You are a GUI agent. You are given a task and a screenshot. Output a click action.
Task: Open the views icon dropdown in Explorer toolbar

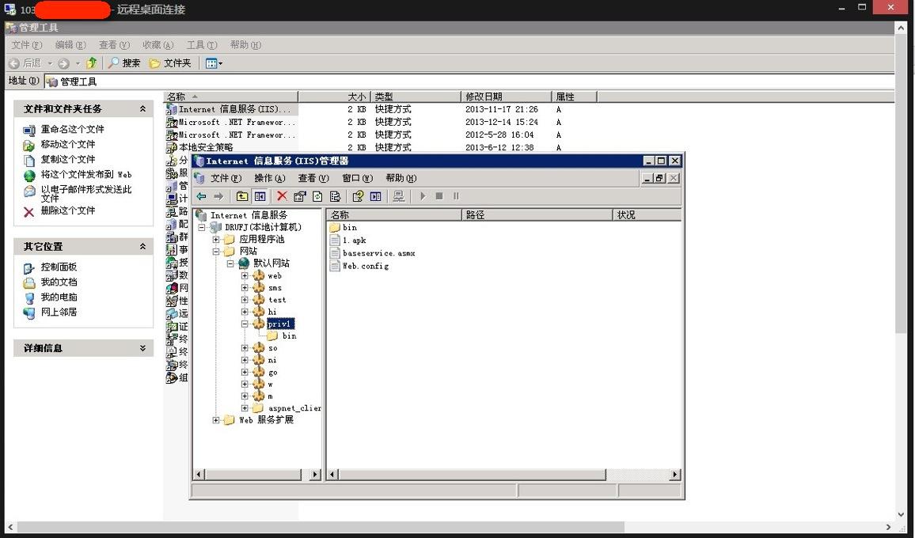(214, 63)
